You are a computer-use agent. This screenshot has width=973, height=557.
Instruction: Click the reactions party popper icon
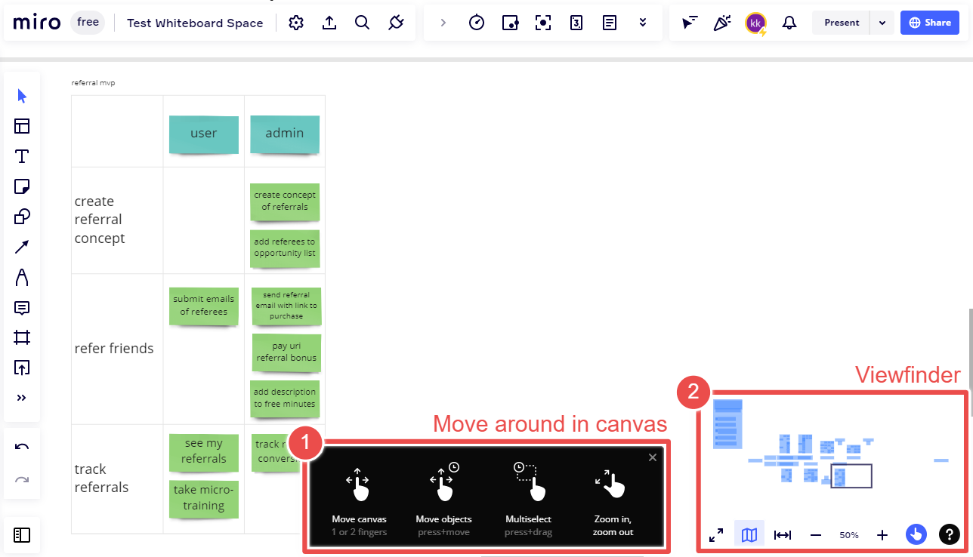pyautogui.click(x=722, y=23)
